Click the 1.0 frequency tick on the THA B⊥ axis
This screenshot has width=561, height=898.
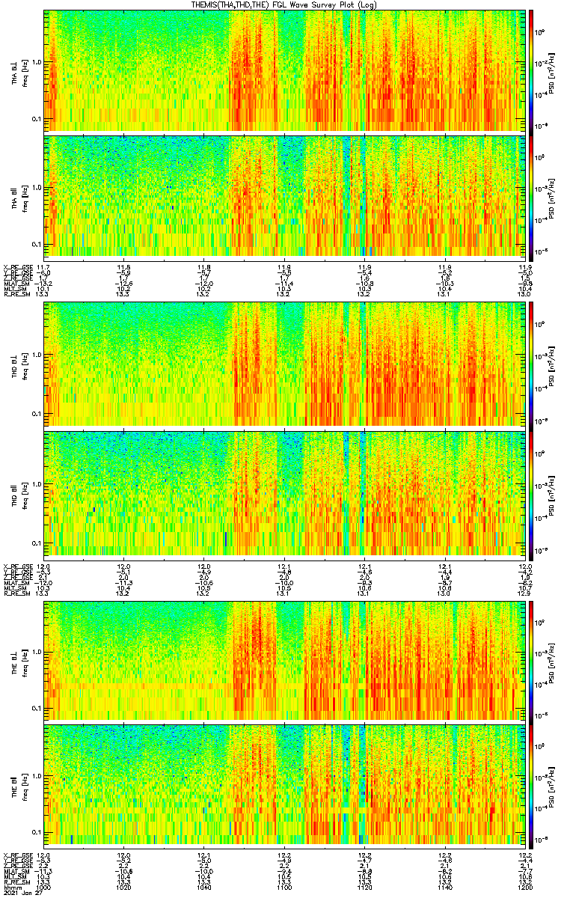point(37,62)
